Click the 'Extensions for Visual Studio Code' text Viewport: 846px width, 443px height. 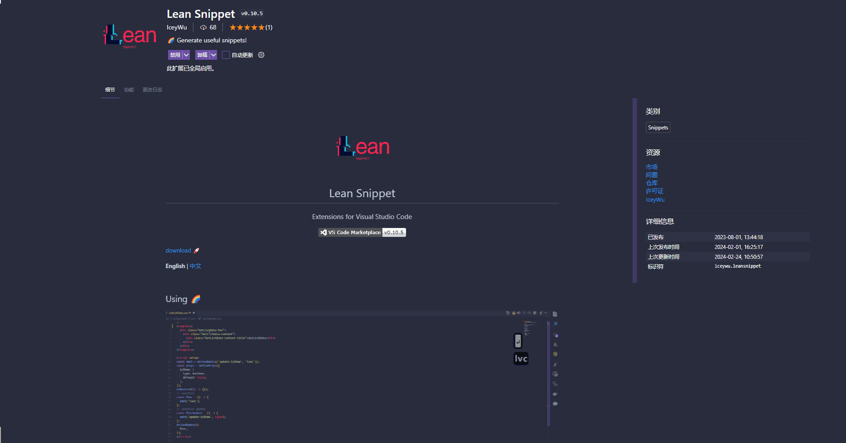coord(362,217)
